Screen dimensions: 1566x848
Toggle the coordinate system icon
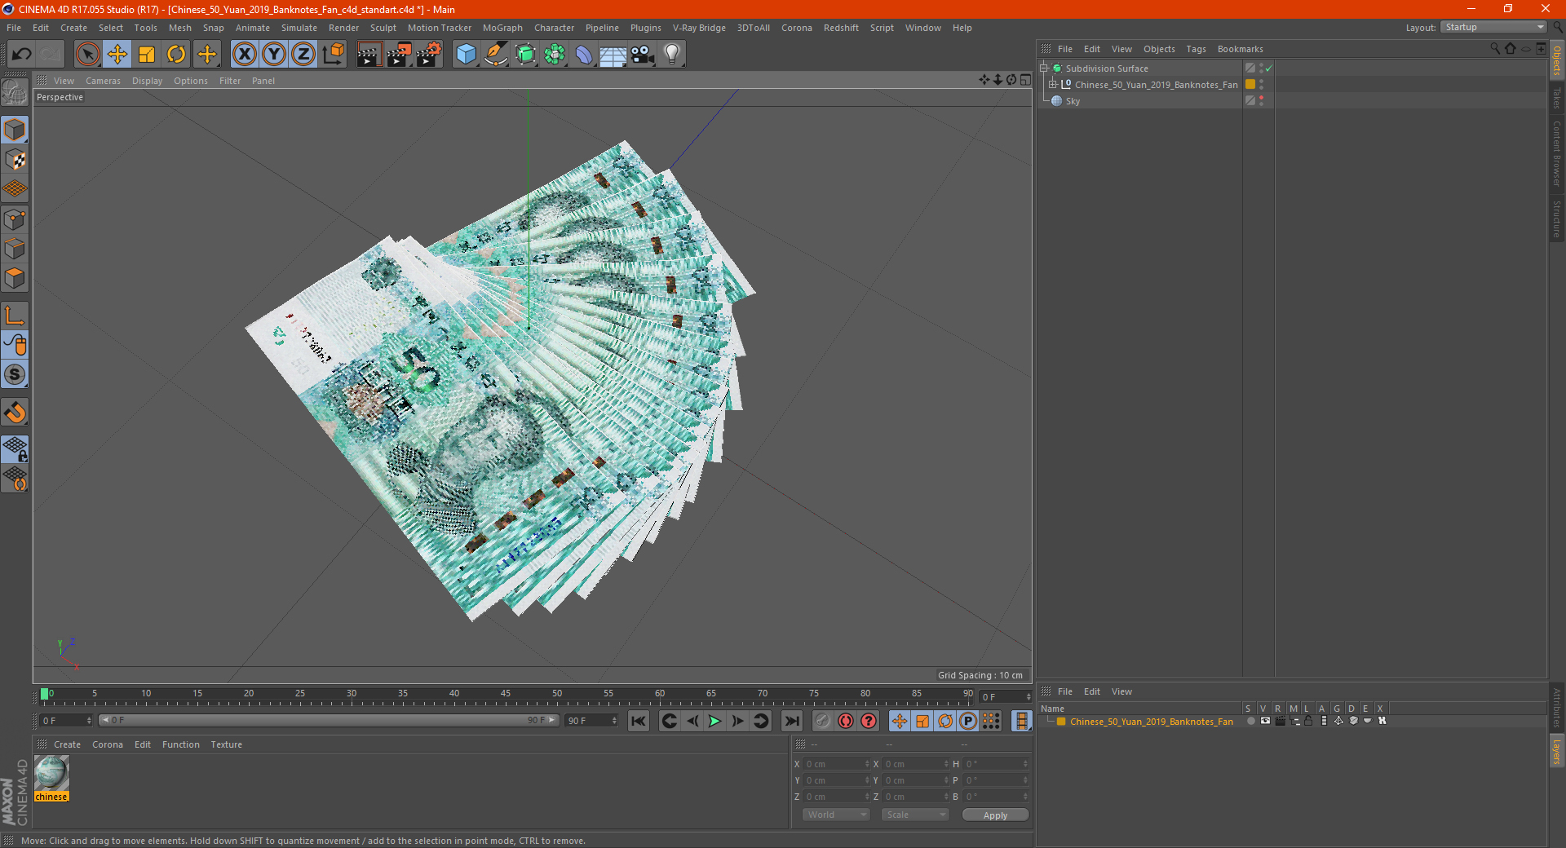[333, 55]
